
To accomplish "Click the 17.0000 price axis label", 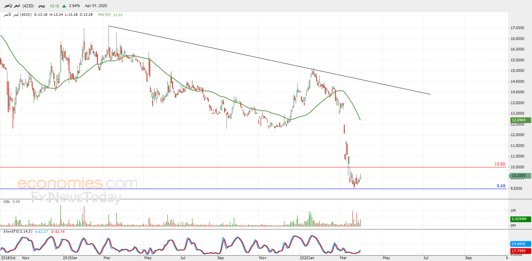I will click(517, 28).
